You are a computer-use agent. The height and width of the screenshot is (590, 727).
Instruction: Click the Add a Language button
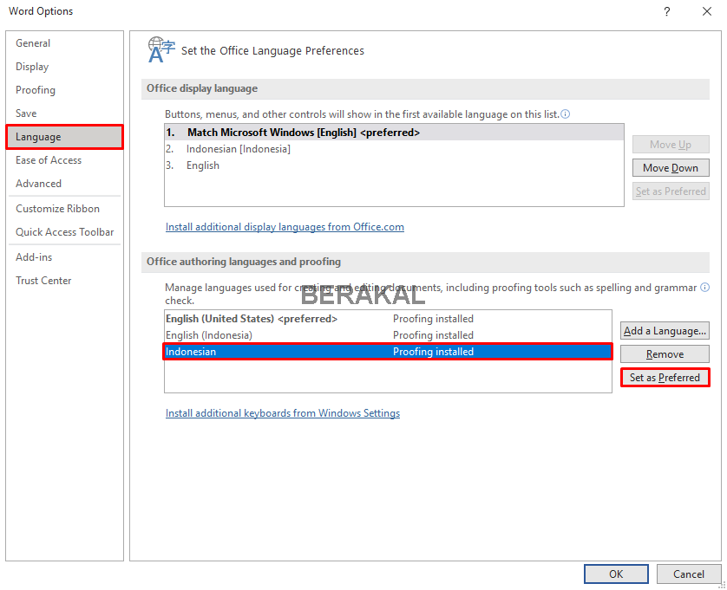click(x=665, y=331)
